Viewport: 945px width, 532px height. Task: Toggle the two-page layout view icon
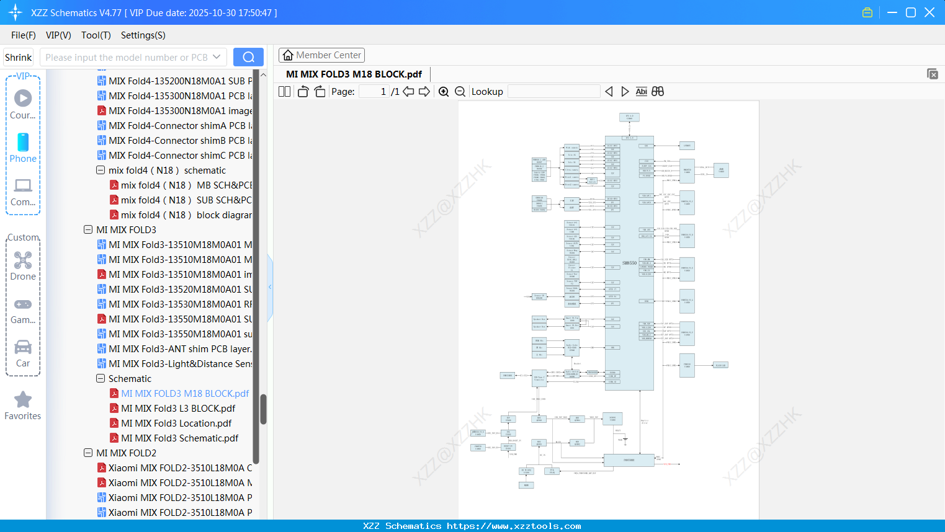coord(284,91)
